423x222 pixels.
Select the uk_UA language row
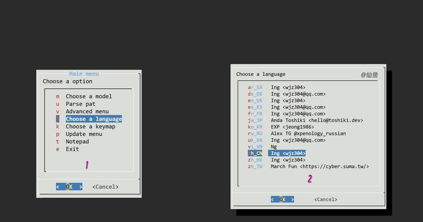[x=286, y=140]
